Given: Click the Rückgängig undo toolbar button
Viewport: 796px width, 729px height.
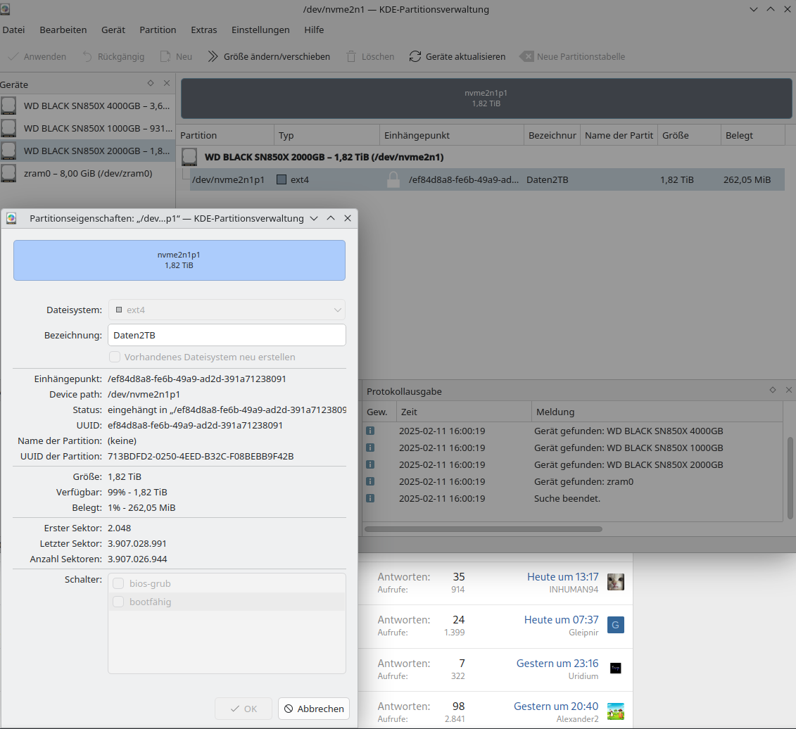Looking at the screenshot, I should pos(113,56).
